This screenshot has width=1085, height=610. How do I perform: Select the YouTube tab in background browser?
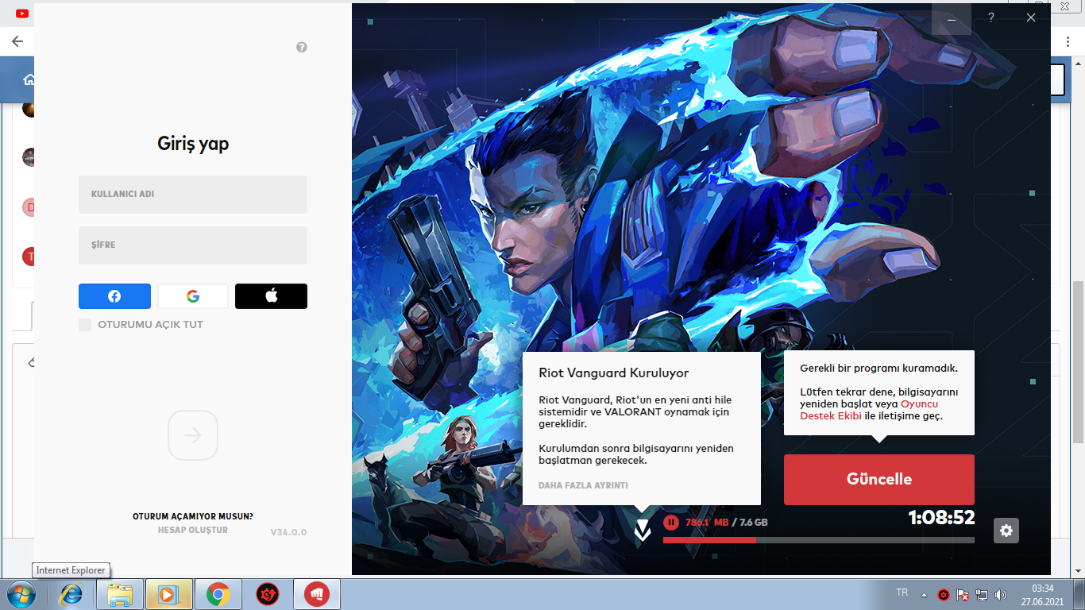(21, 14)
